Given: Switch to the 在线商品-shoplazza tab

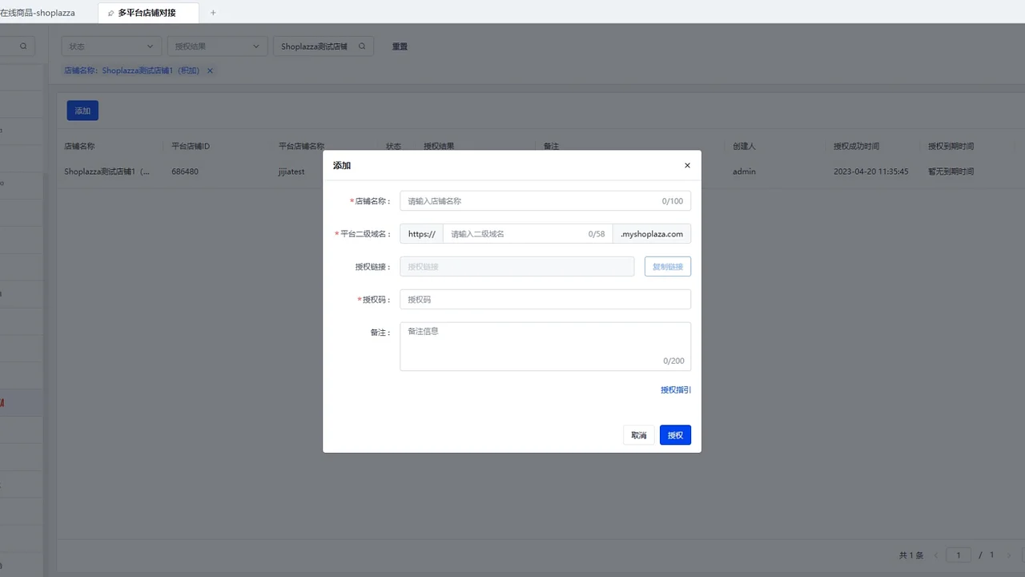Looking at the screenshot, I should tap(38, 13).
